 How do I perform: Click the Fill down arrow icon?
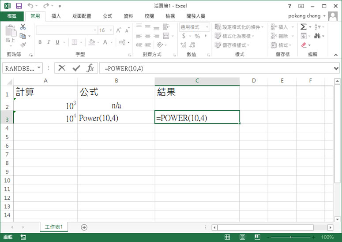(304, 36)
